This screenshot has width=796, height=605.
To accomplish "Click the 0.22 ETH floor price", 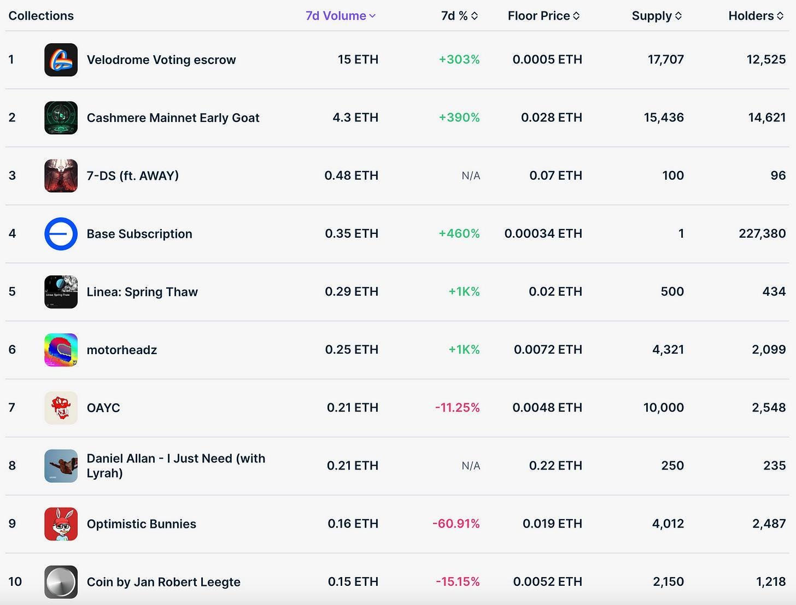I will [x=555, y=466].
